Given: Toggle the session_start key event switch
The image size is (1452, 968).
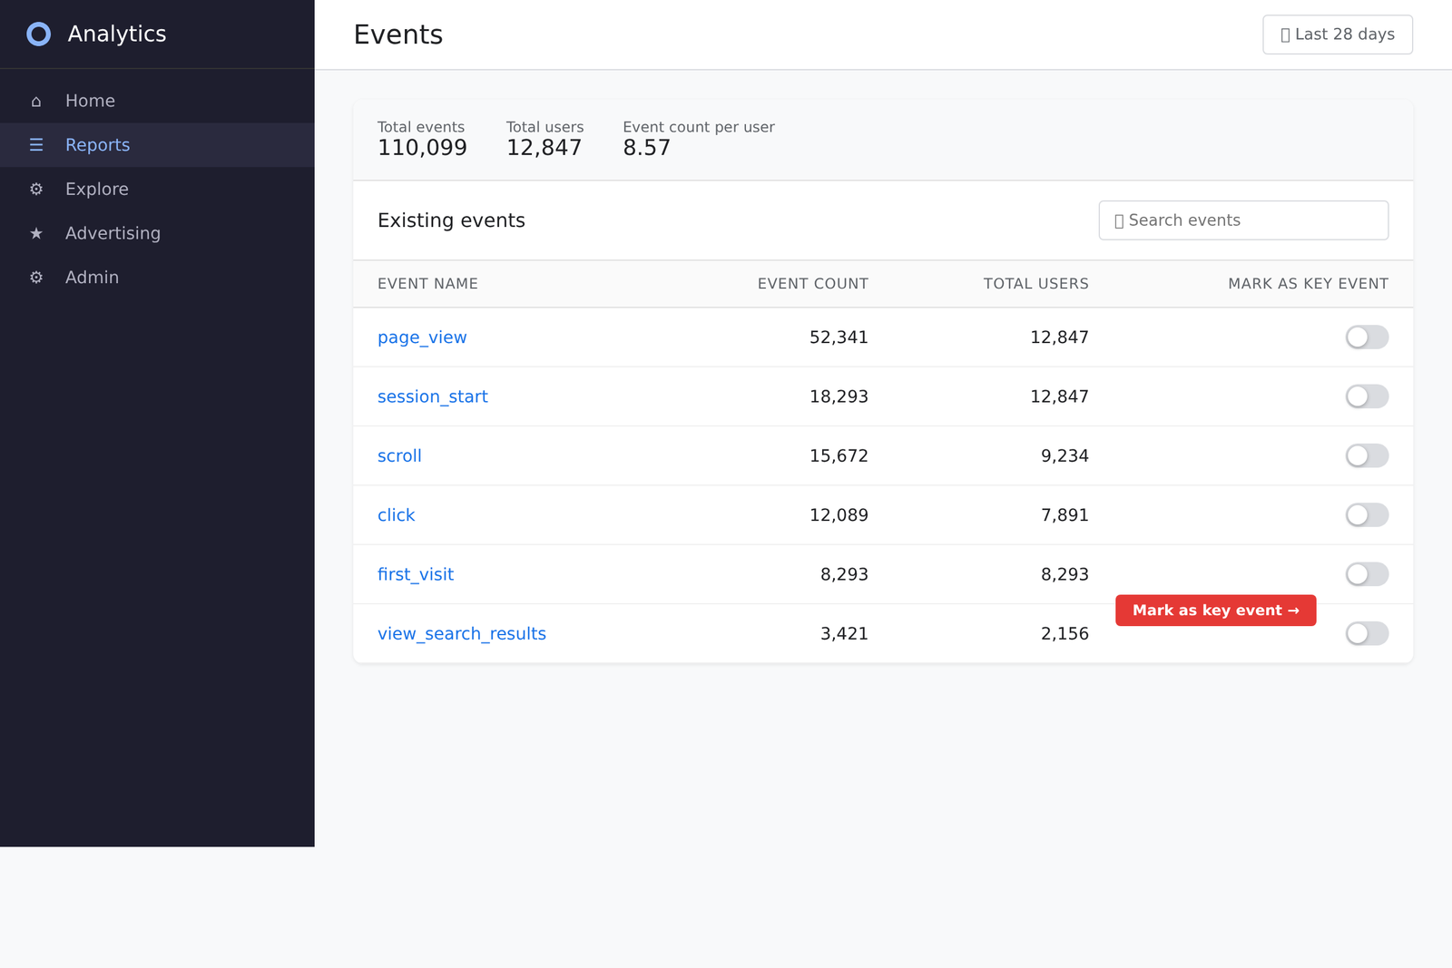Looking at the screenshot, I should click(x=1366, y=396).
